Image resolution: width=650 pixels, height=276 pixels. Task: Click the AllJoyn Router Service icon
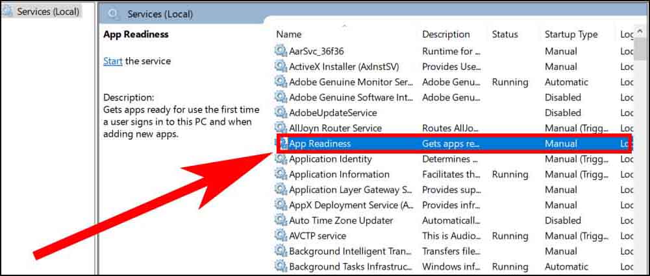point(281,128)
